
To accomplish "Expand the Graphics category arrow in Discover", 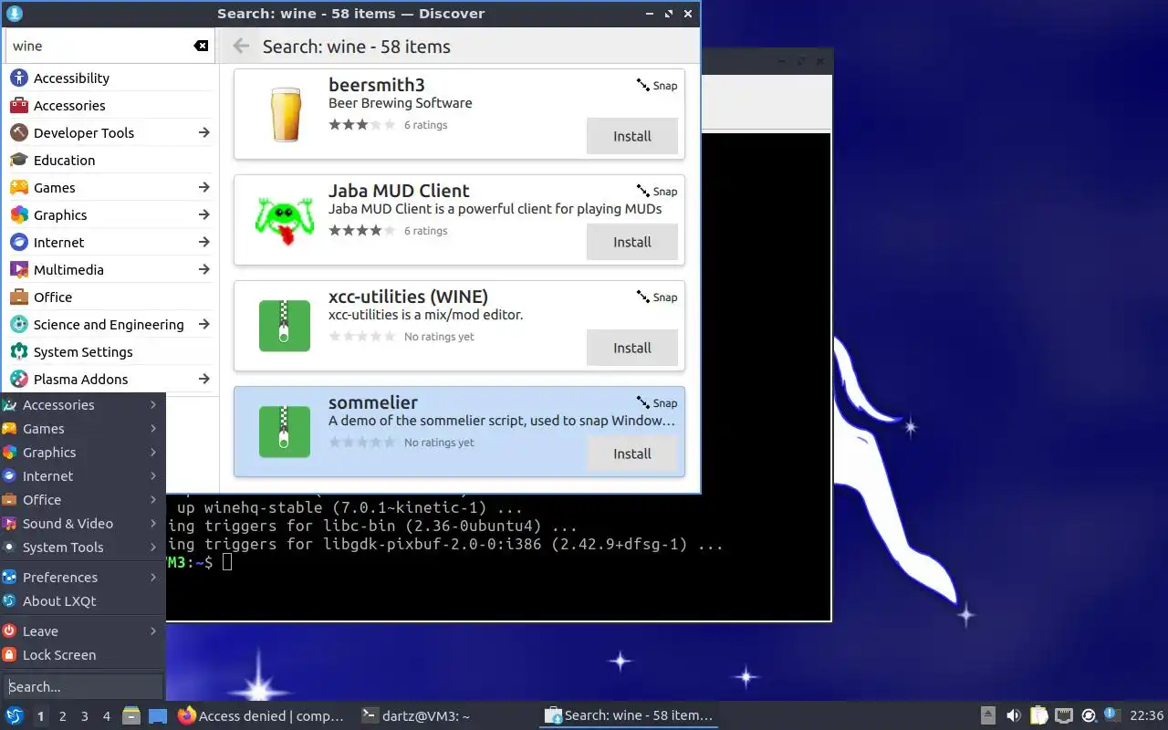I will (x=203, y=215).
